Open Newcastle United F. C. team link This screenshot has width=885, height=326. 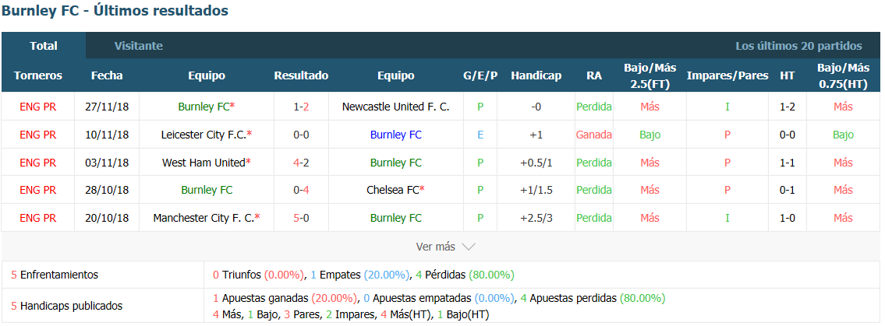pos(395,107)
